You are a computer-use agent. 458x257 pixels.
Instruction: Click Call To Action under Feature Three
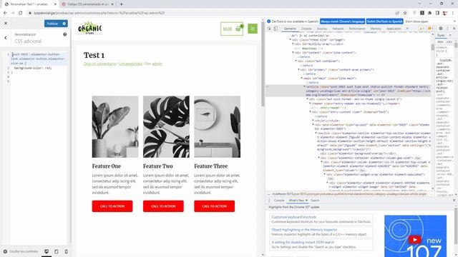[x=215, y=206]
